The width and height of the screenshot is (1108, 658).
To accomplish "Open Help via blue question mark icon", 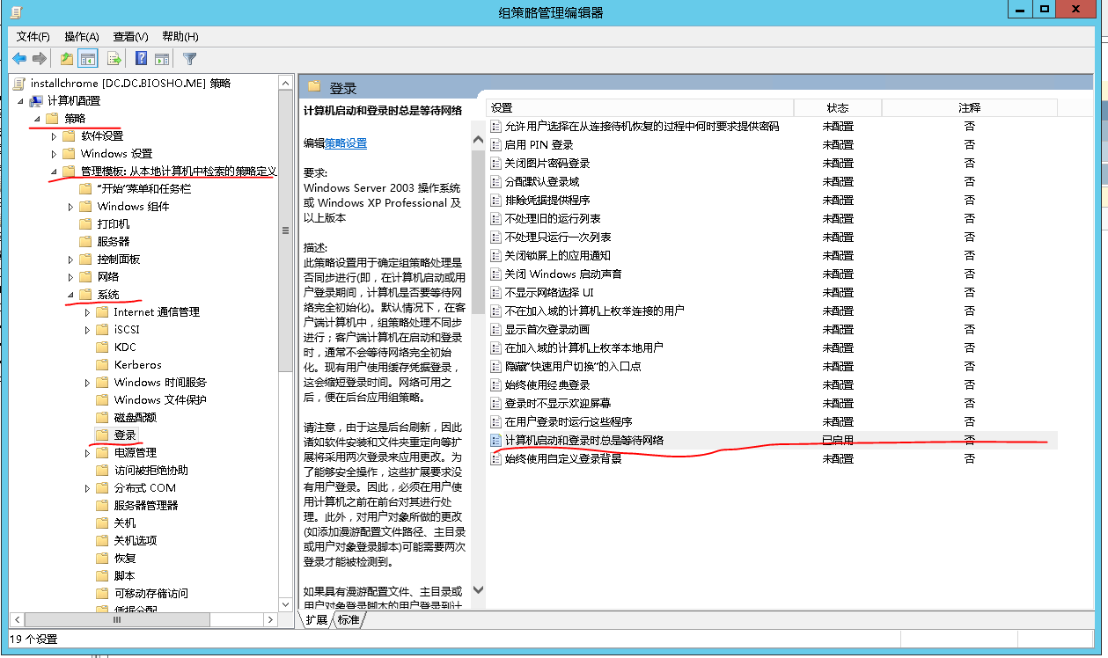I will click(141, 59).
